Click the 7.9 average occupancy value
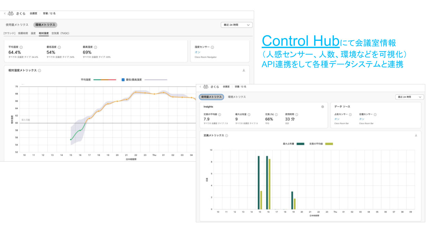The image size is (439, 247). [206, 119]
